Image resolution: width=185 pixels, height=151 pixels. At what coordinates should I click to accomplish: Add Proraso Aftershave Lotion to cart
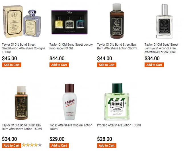(x=106, y=146)
